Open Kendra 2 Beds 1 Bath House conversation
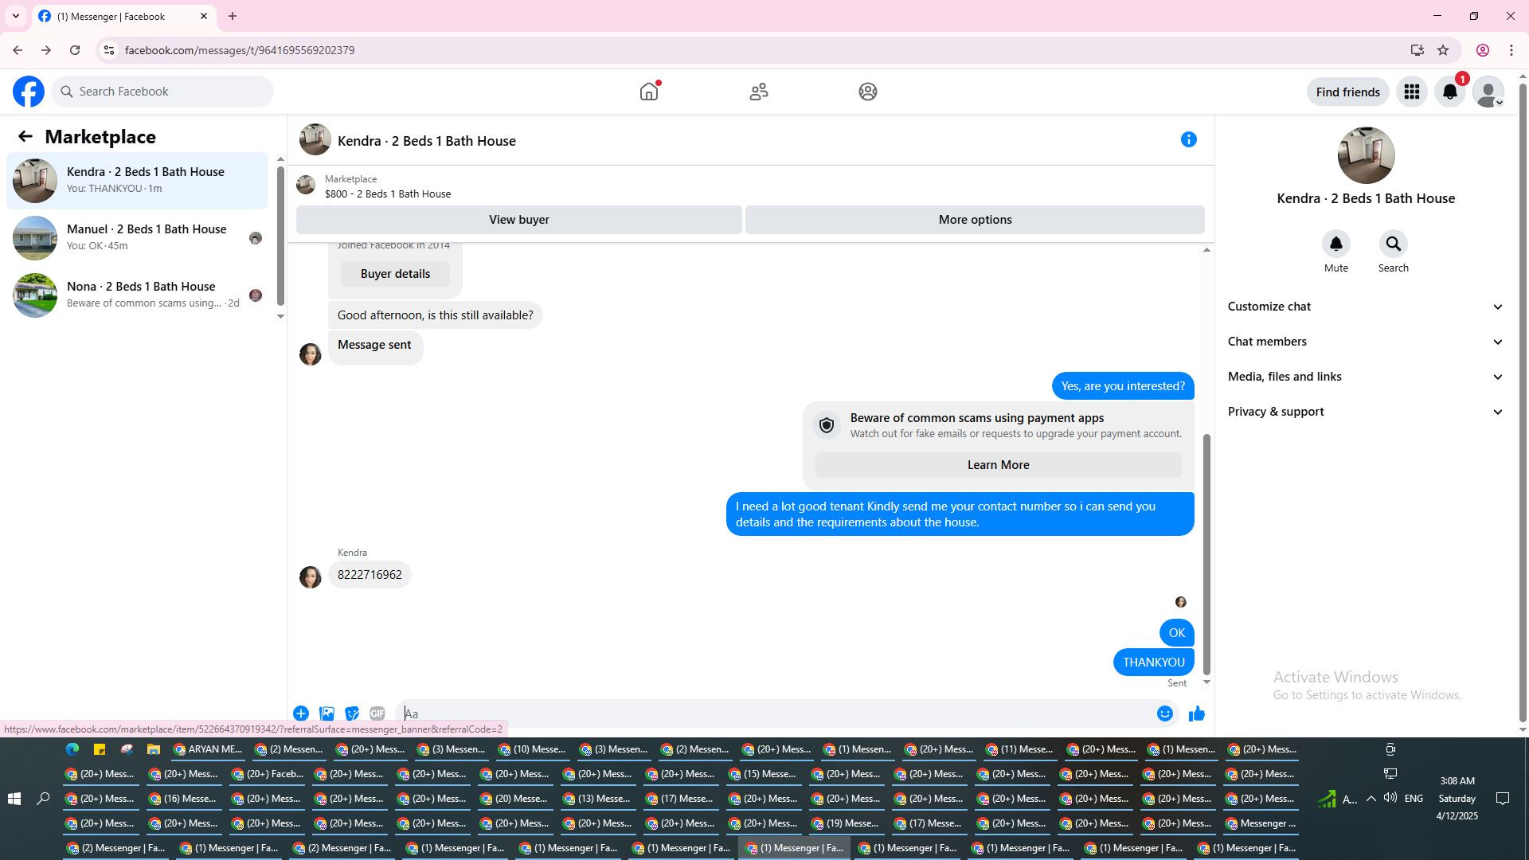The height and width of the screenshot is (860, 1529). point(137,181)
